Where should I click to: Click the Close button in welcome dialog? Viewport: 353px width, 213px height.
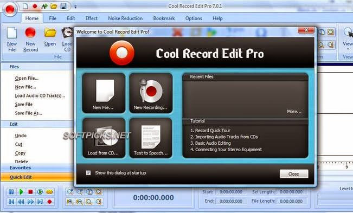294,174
